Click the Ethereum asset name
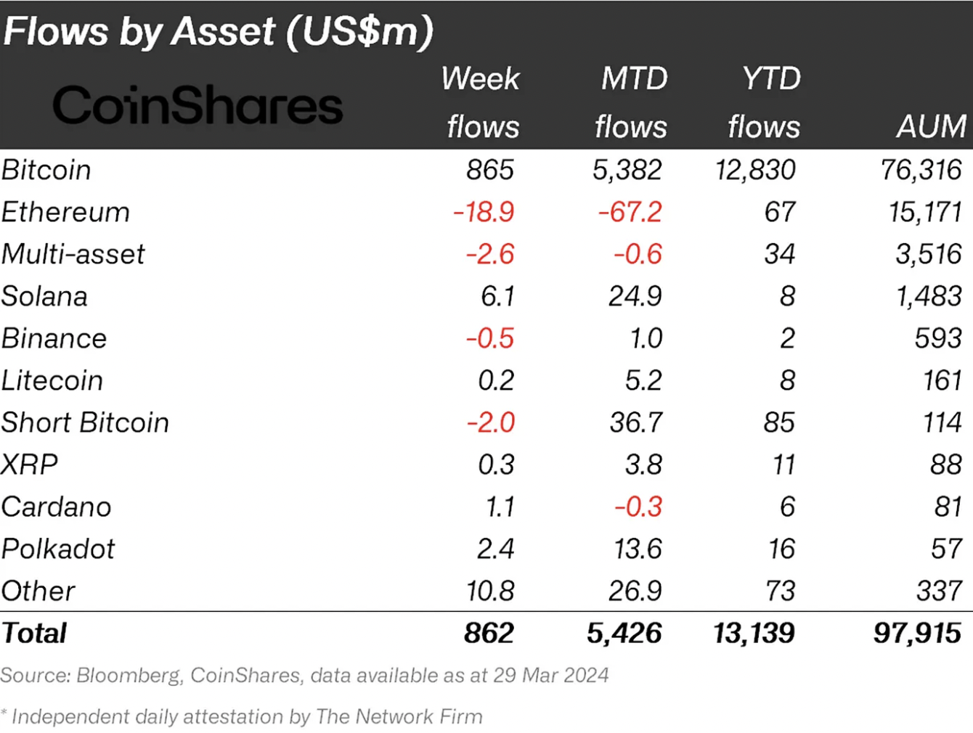This screenshot has height=733, width=973. click(65, 212)
